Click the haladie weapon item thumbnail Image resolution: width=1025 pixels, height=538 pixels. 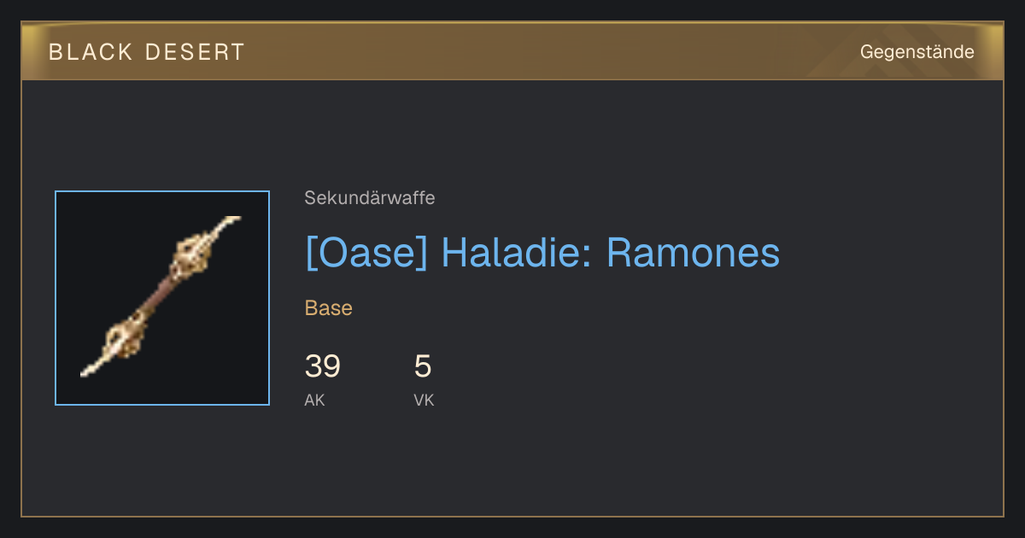[x=162, y=298]
